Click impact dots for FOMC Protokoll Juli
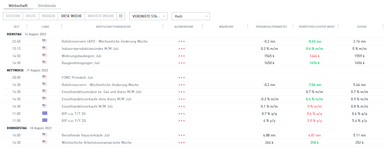The image size is (391, 149). tap(182, 78)
